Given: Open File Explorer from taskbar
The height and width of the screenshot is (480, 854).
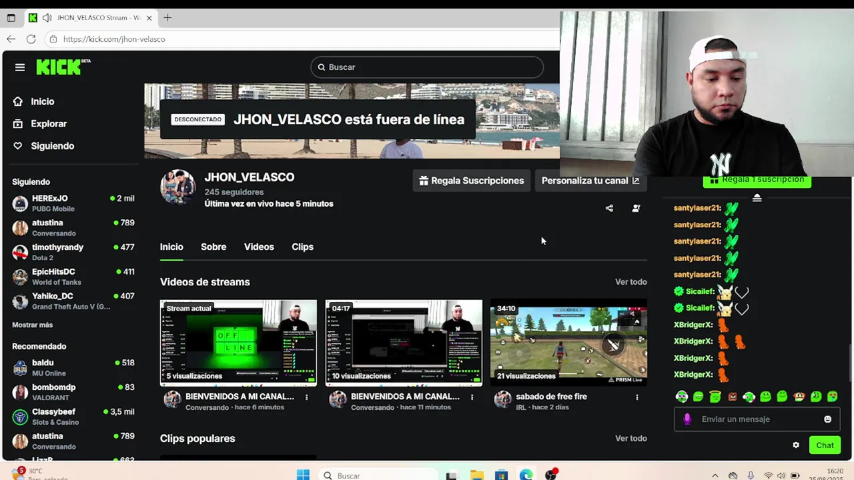Looking at the screenshot, I should click(476, 475).
